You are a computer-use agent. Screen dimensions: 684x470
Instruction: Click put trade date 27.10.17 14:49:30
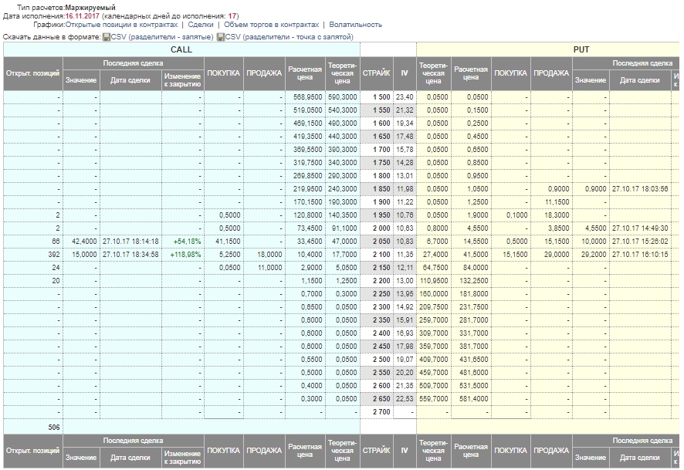(640, 228)
